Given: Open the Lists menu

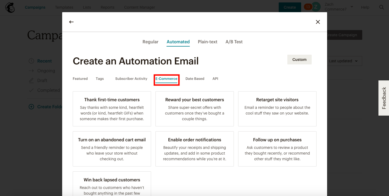Looking at the screenshot, I should click(87, 7).
